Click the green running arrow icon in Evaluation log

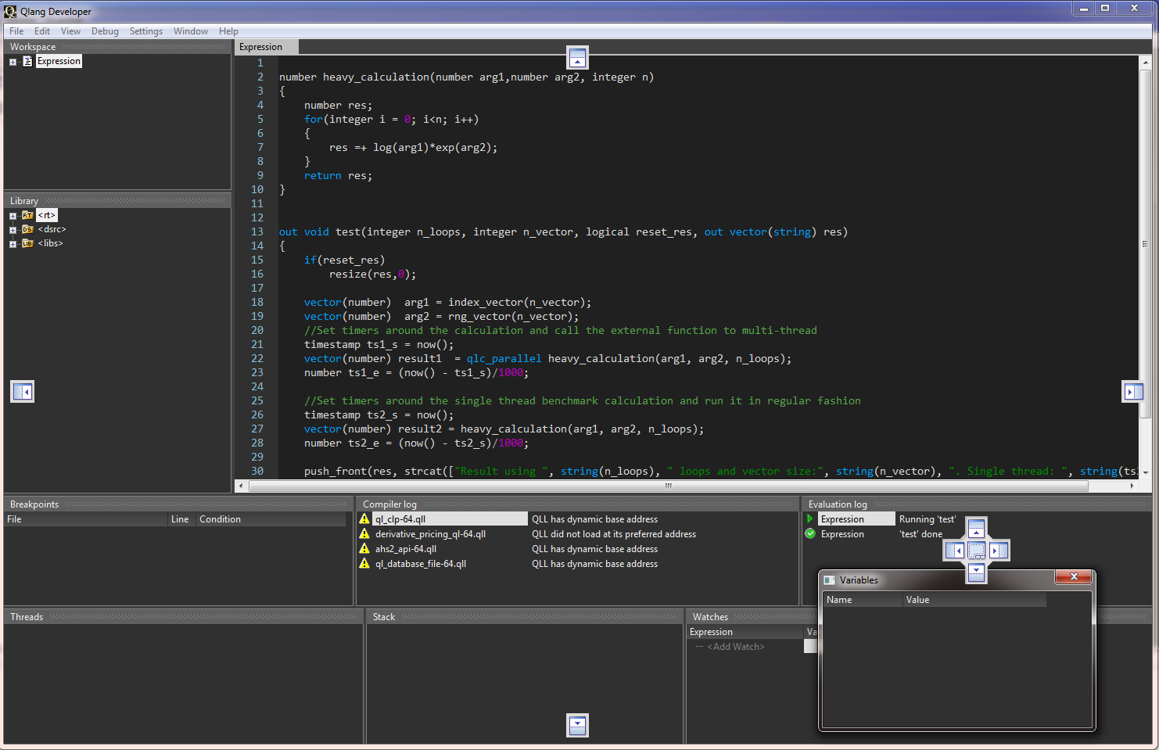click(x=810, y=519)
